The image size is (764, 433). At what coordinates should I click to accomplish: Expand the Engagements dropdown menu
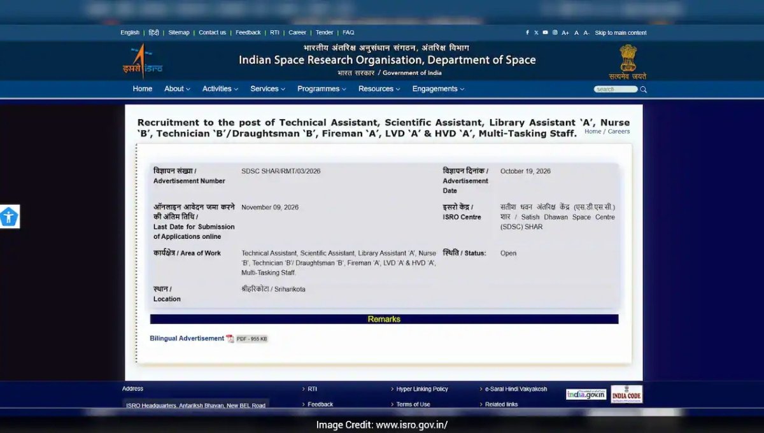point(438,89)
